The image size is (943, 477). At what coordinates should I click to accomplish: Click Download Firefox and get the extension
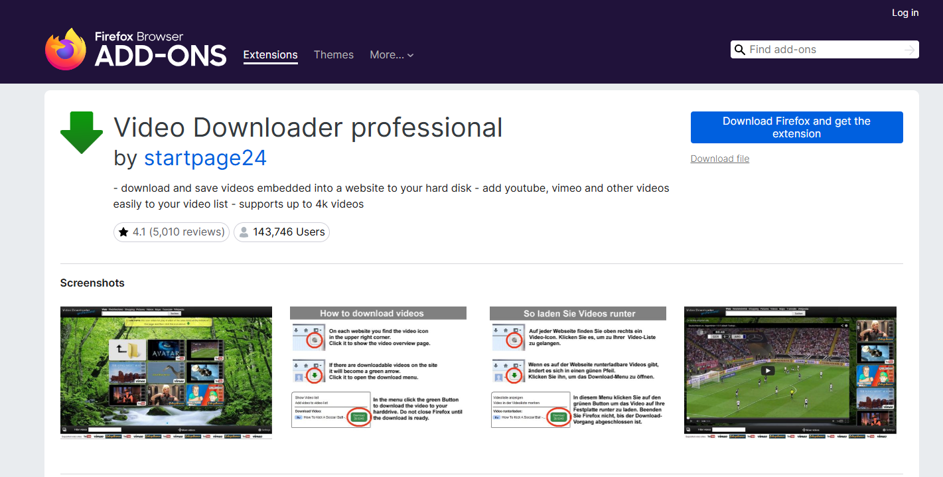tap(796, 127)
